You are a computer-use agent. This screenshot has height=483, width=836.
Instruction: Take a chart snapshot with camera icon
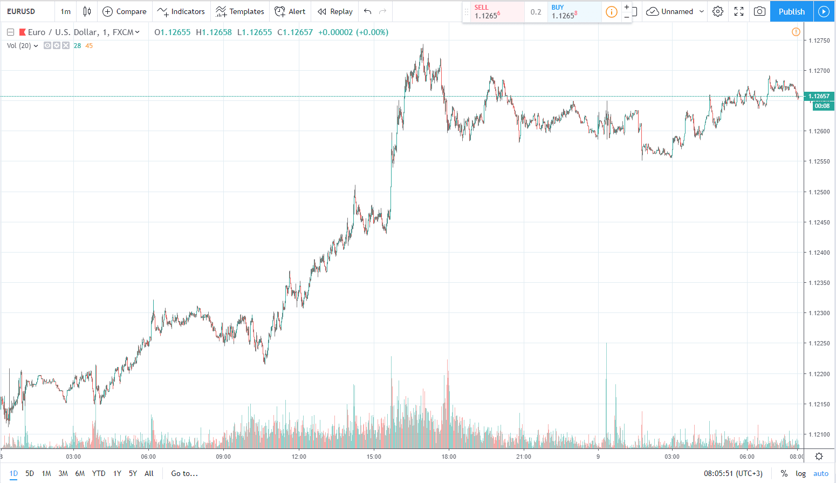click(x=759, y=11)
